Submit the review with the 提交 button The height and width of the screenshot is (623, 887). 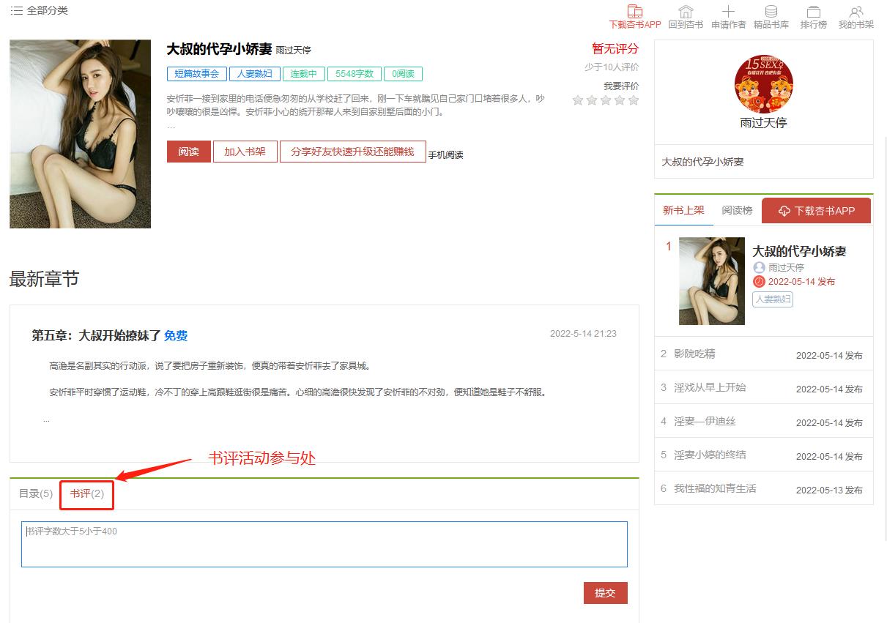[x=605, y=593]
